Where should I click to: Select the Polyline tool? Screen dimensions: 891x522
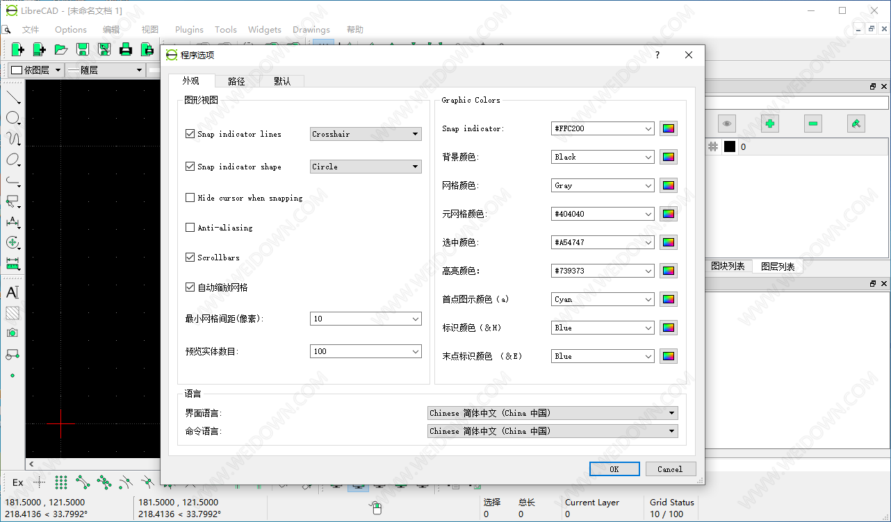point(13,180)
